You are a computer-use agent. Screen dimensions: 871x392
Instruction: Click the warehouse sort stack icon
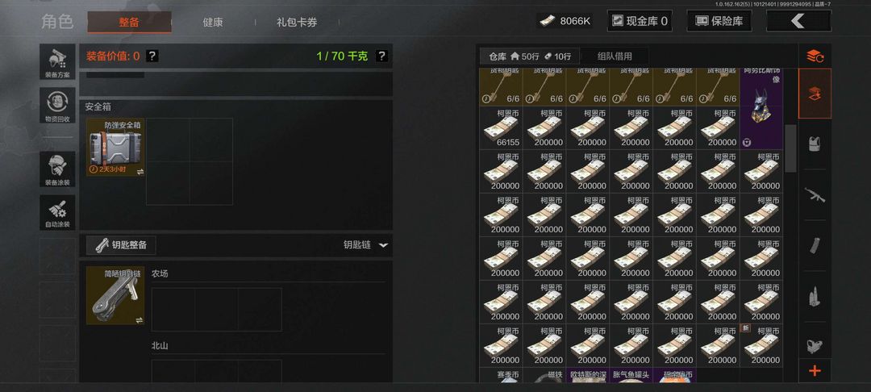(x=815, y=56)
